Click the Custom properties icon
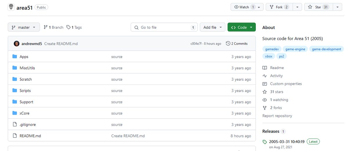The height and width of the screenshot is (151, 348). 264,84
